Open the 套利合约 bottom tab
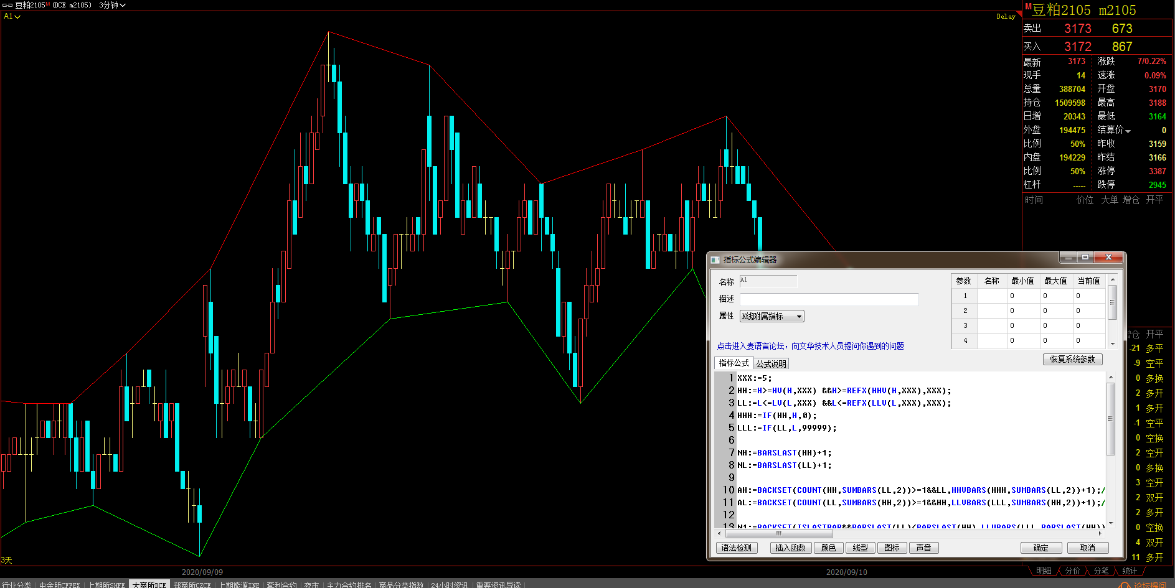Screen dimensions: 1175x588 [x=281, y=585]
